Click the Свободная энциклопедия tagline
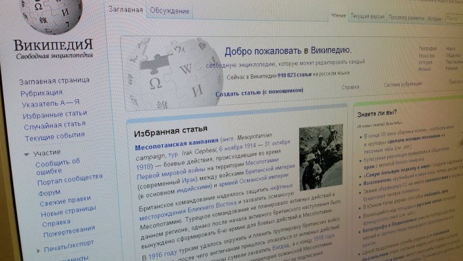463x261 pixels. (55, 56)
